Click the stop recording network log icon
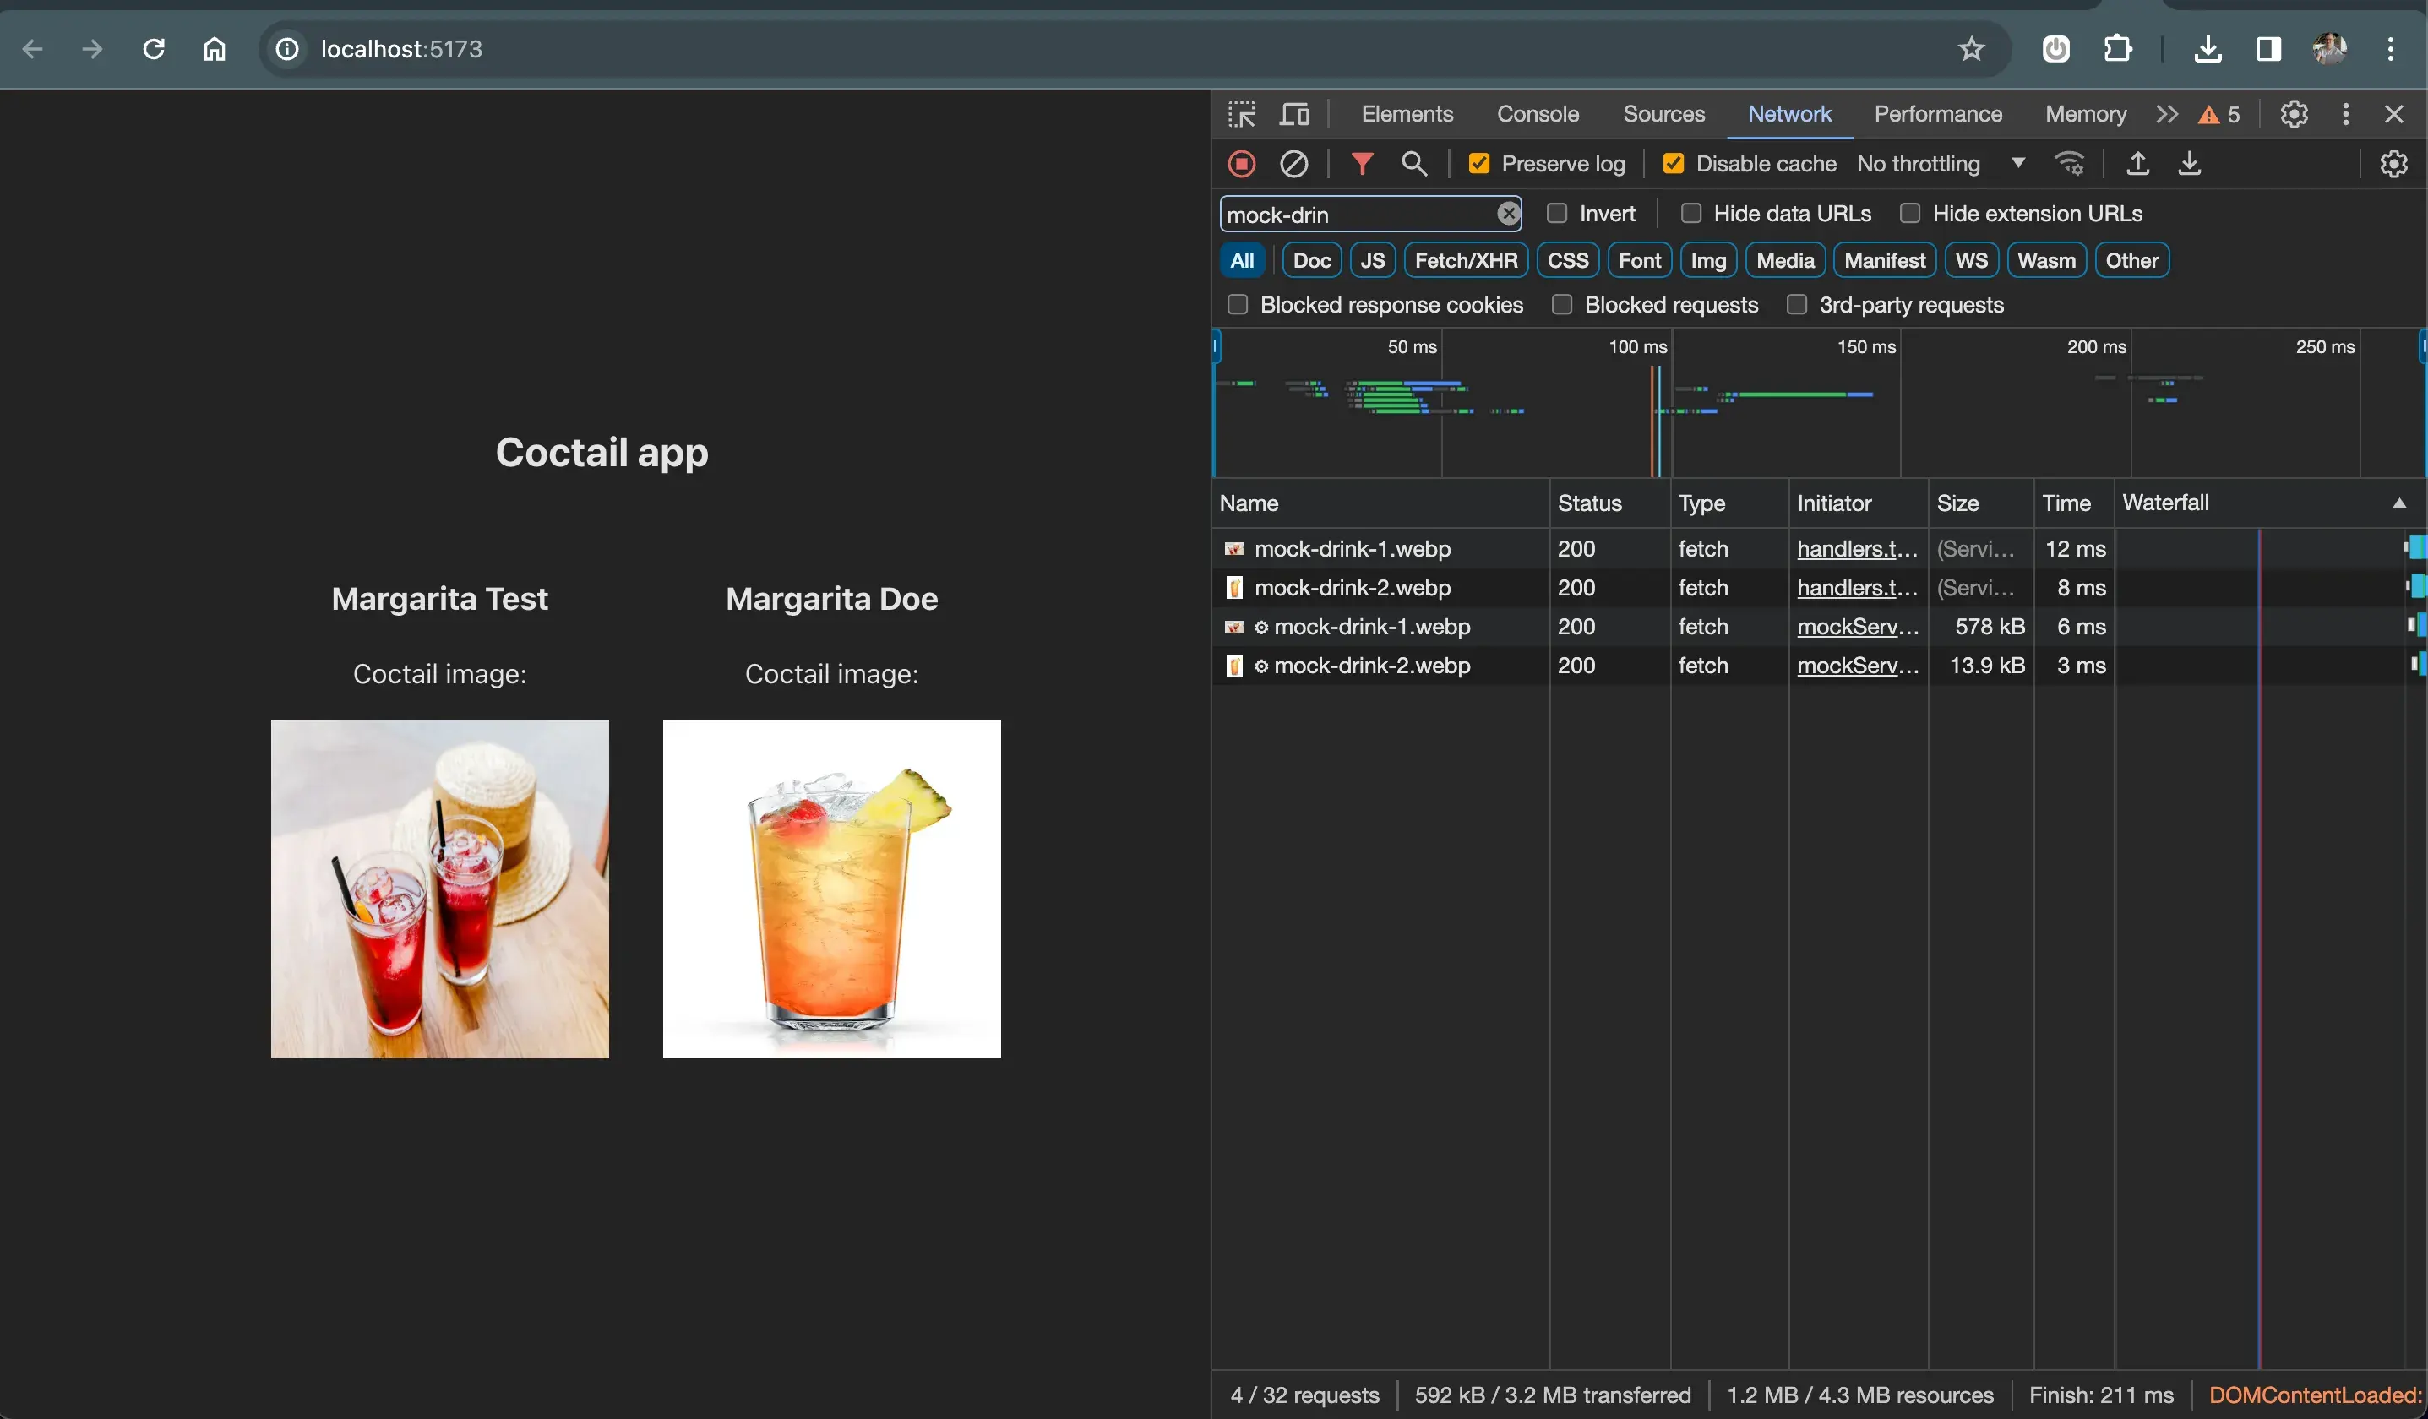Image resolution: width=2428 pixels, height=1419 pixels. tap(1241, 164)
